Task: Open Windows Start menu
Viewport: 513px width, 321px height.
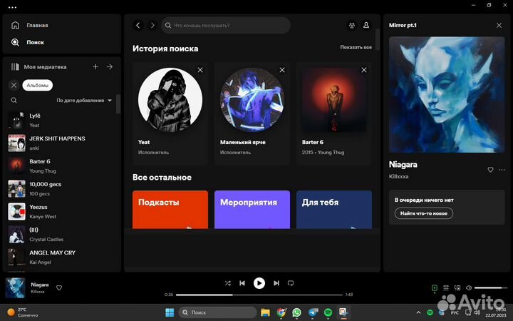Action: tap(170, 312)
